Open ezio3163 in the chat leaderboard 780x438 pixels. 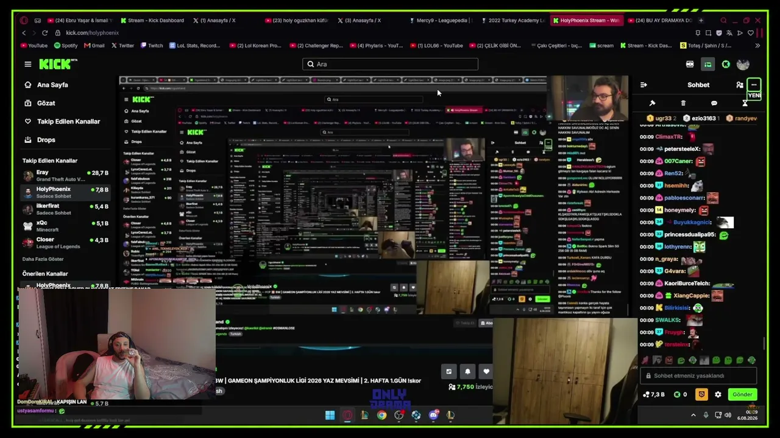[701, 119]
